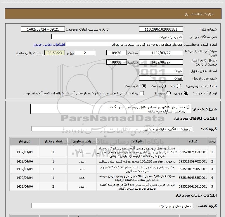This screenshot has width=225, height=217.
Task: Click unit عدد in row 2
Action: [82, 161]
